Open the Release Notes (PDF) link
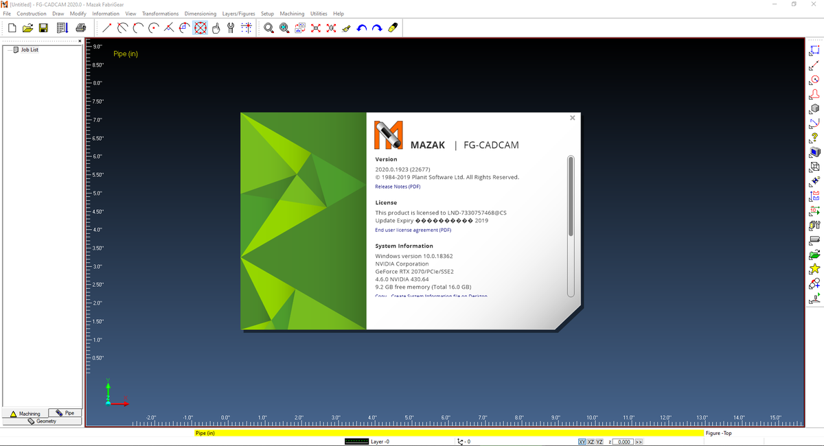 (398, 187)
